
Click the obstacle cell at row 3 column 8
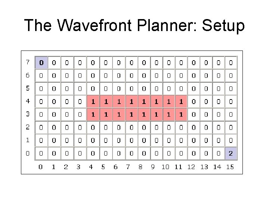pos(143,114)
